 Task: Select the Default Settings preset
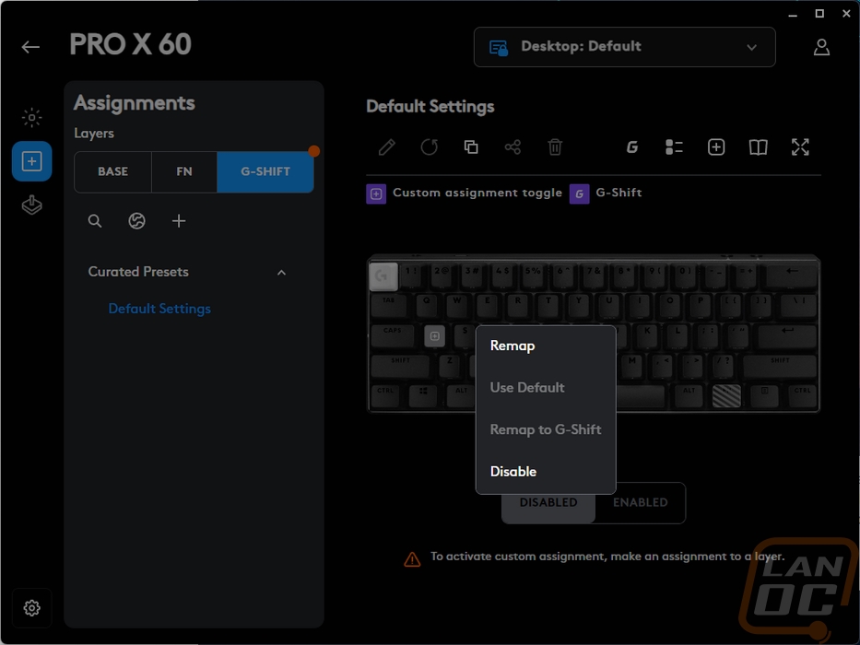point(159,309)
